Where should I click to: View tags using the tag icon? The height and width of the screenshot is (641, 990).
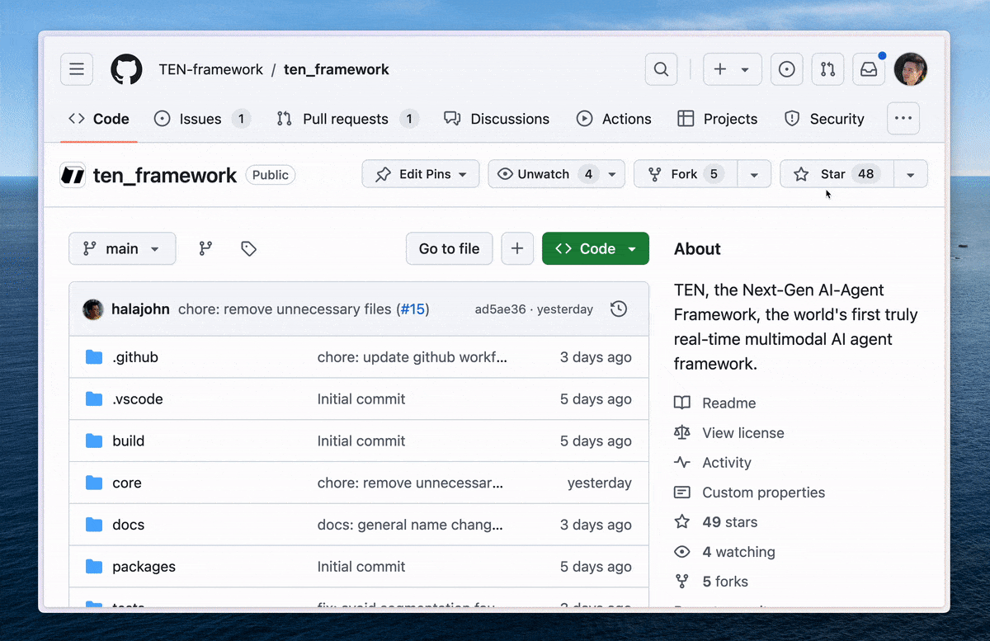click(x=248, y=248)
